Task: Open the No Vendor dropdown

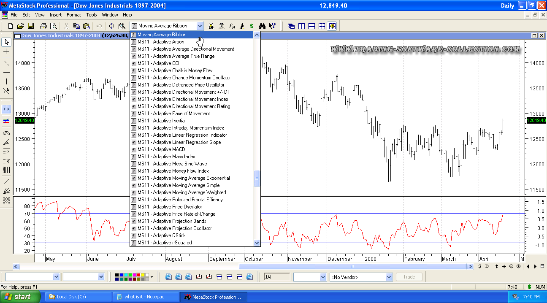Action: (389, 277)
